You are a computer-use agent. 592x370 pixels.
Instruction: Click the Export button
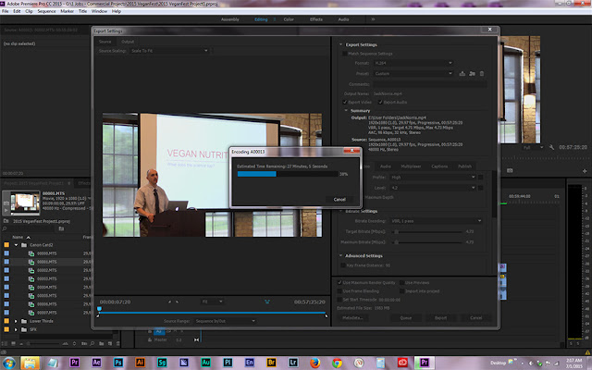click(440, 318)
